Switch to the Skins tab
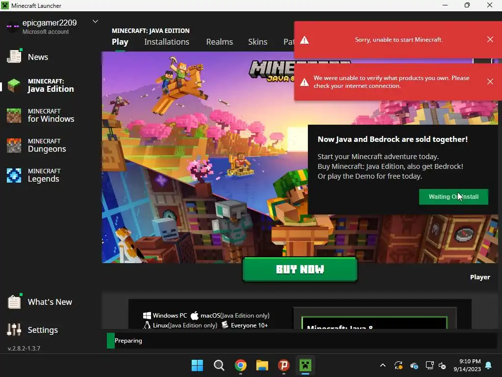 coord(258,42)
